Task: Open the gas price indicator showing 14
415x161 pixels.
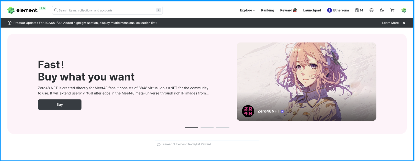Action: click(359, 10)
